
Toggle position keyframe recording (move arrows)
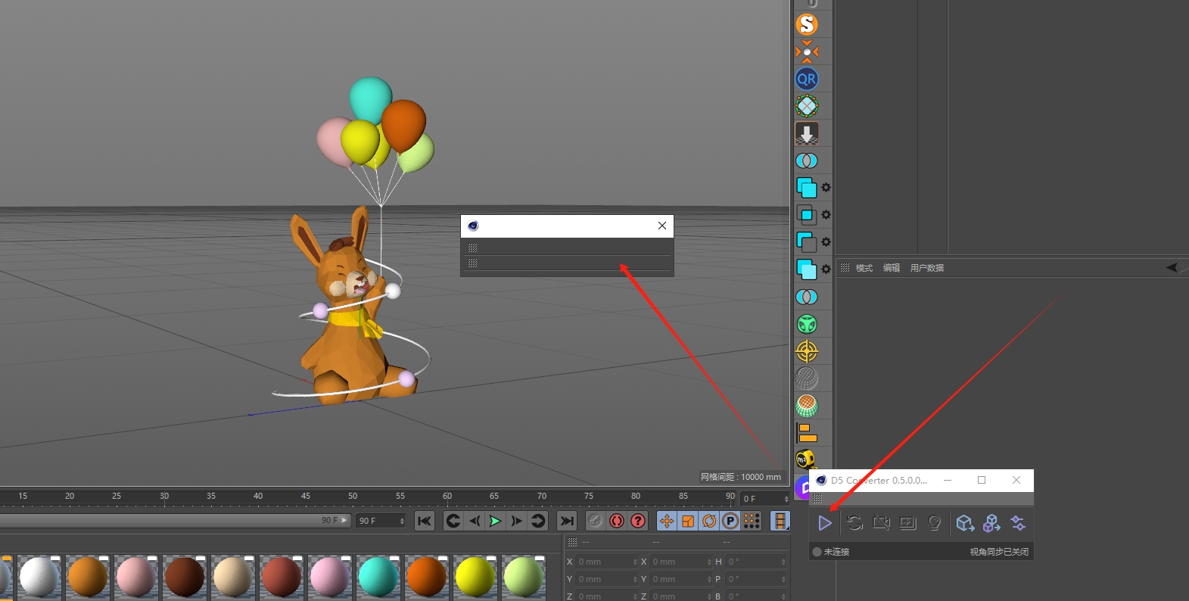click(x=667, y=521)
